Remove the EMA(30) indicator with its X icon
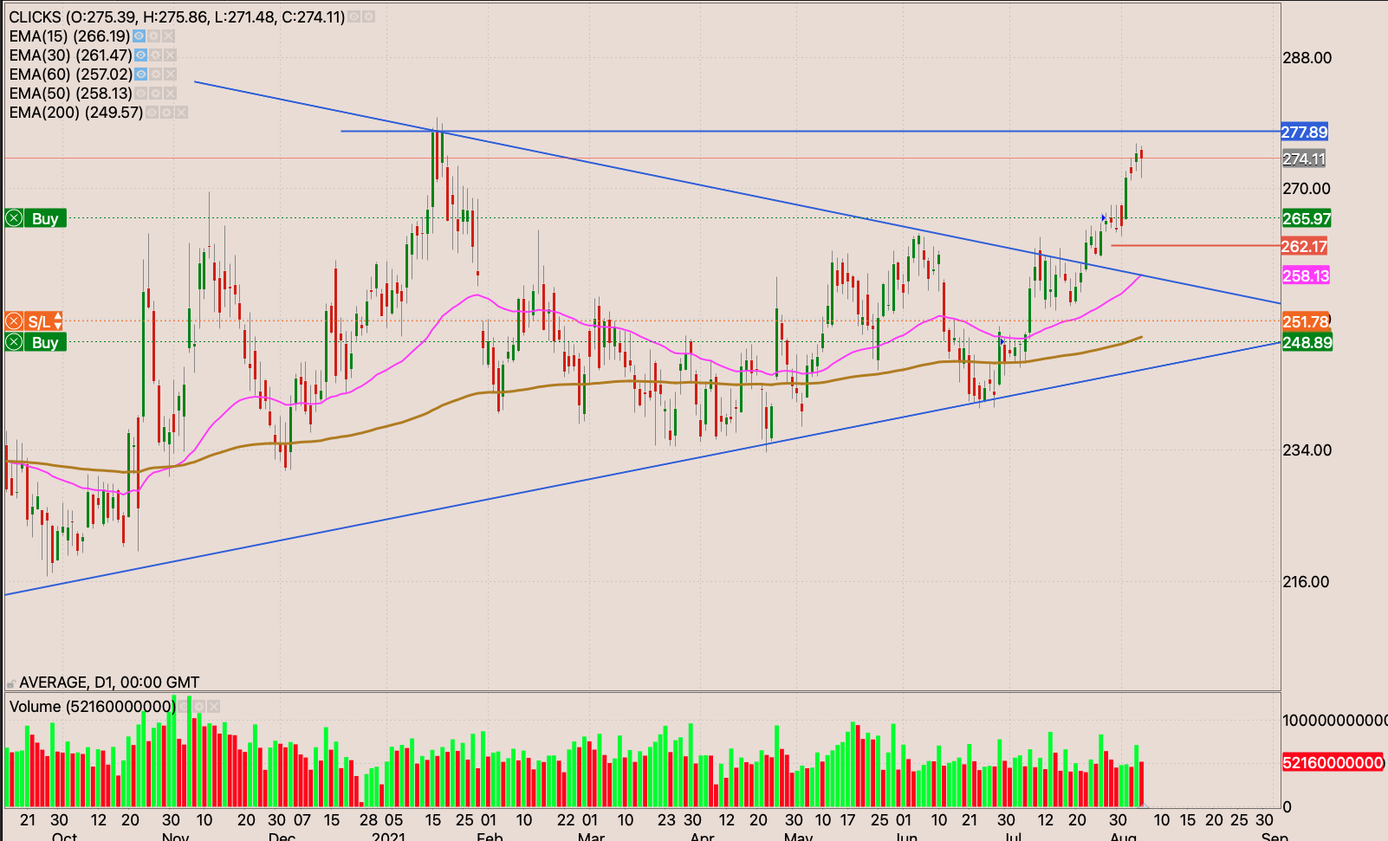 coord(169,55)
